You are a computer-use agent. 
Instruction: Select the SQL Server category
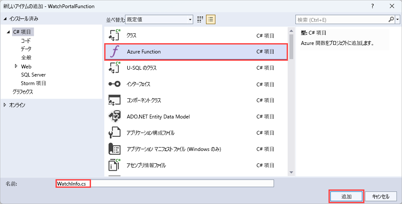[x=33, y=75]
